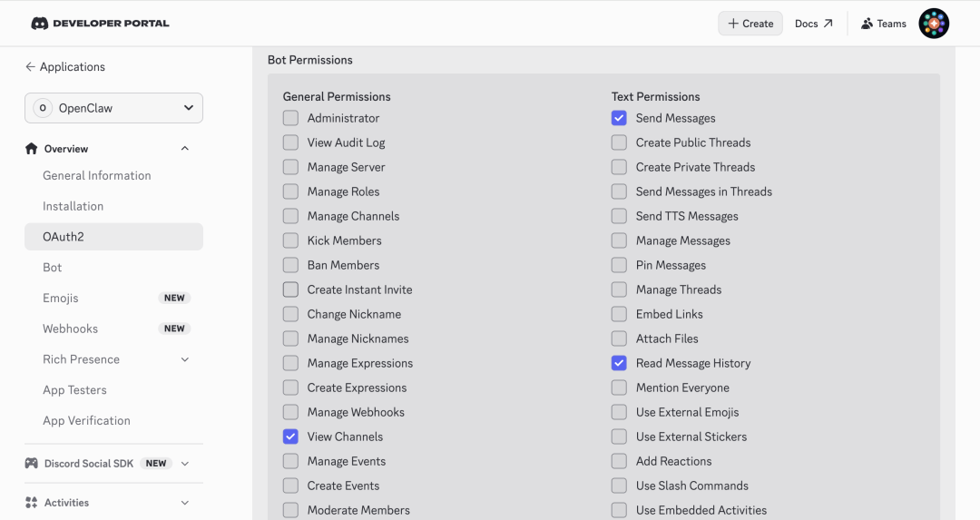The width and height of the screenshot is (980, 520).
Task: Click the Discord logo in the header
Action: coord(39,24)
